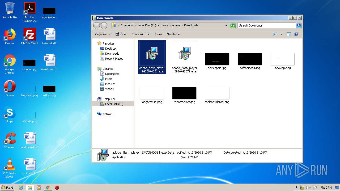The width and height of the screenshot is (340, 191).
Task: Select indexzip.png thumbnail
Action: [282, 61]
